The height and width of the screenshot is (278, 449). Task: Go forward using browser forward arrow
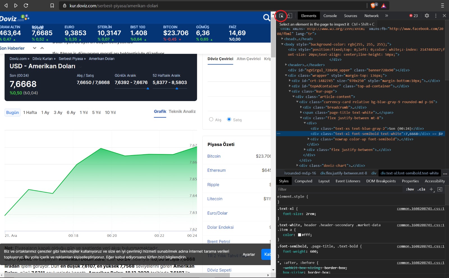click(x=16, y=6)
